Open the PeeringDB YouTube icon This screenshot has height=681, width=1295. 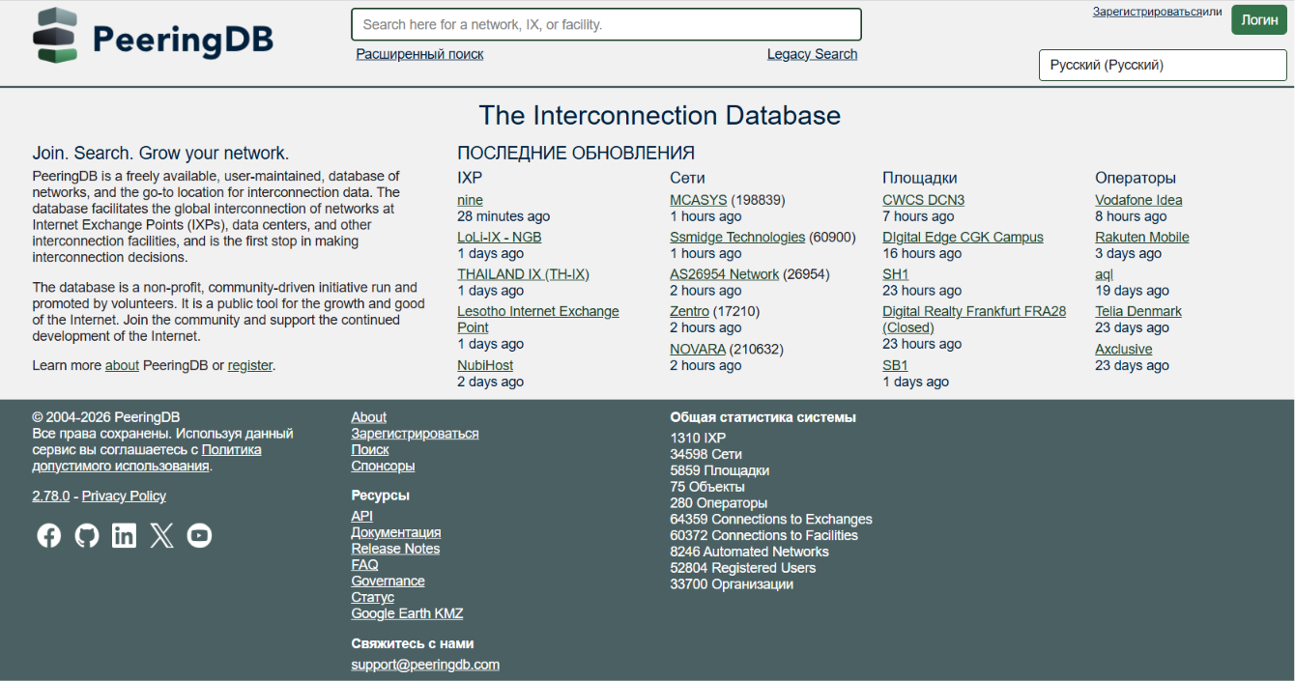199,535
